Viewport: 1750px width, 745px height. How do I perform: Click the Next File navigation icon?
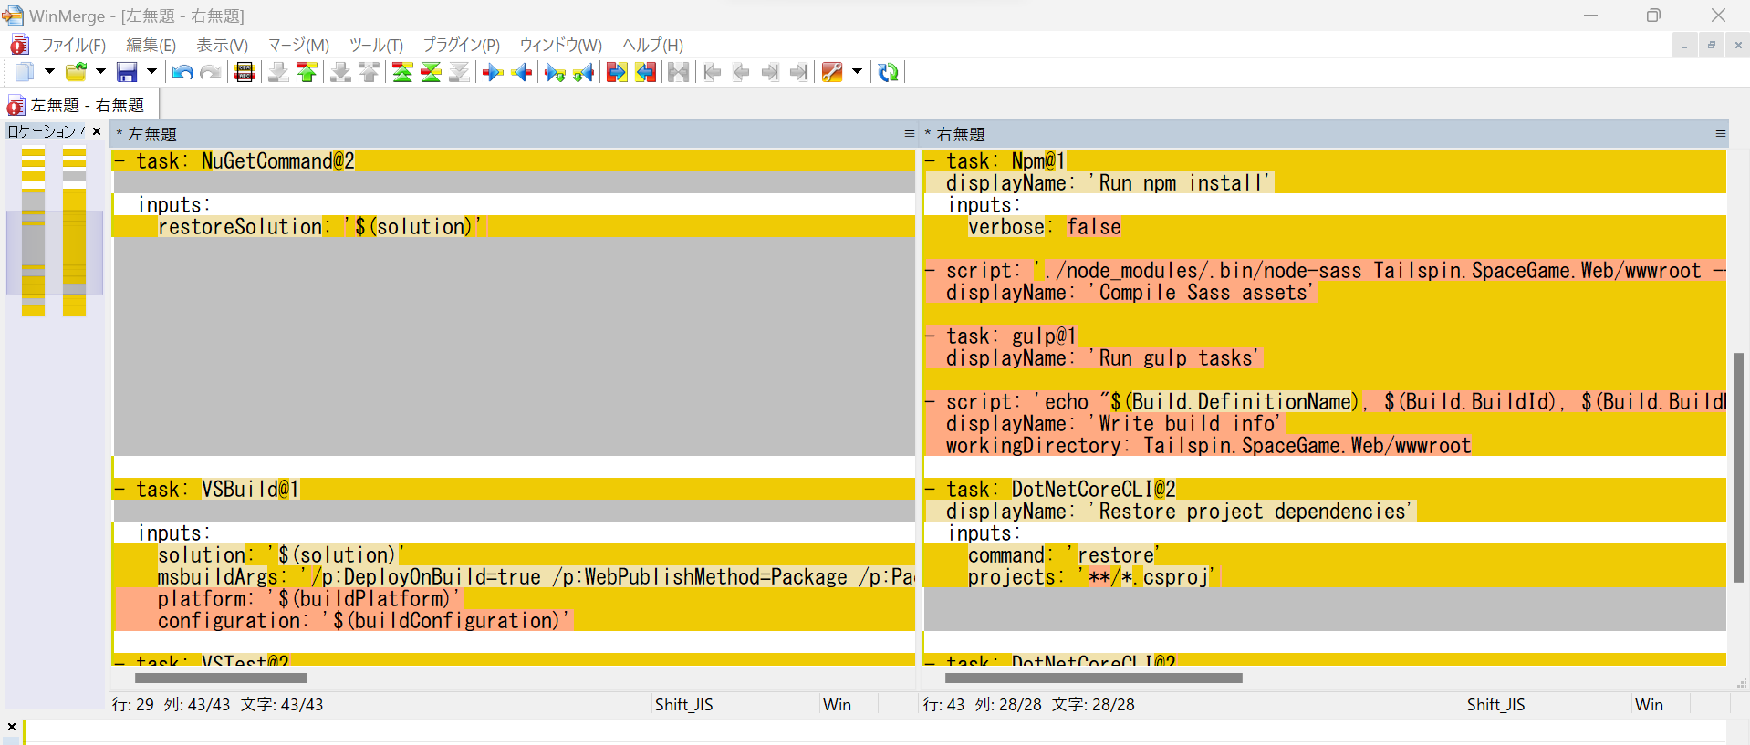click(770, 72)
